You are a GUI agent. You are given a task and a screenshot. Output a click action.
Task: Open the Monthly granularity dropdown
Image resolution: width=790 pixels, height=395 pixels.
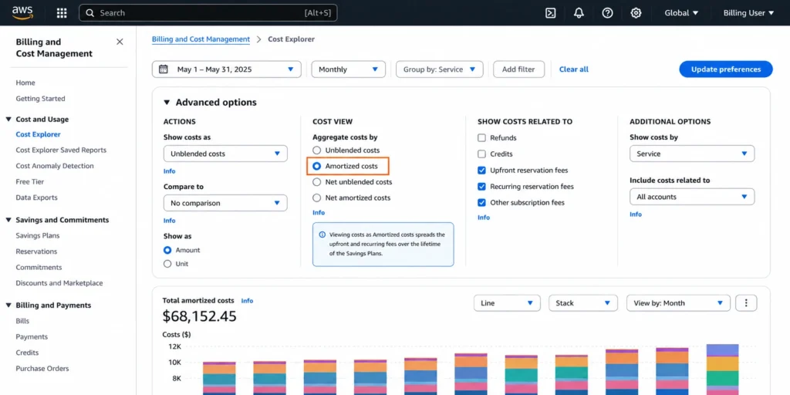(x=348, y=69)
